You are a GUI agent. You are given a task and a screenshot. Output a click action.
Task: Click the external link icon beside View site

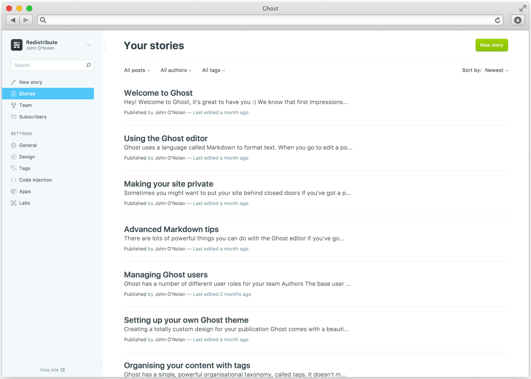click(63, 370)
